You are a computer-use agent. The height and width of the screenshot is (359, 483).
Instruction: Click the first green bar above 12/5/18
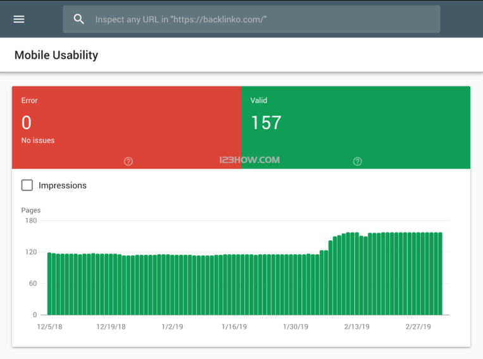pos(49,284)
